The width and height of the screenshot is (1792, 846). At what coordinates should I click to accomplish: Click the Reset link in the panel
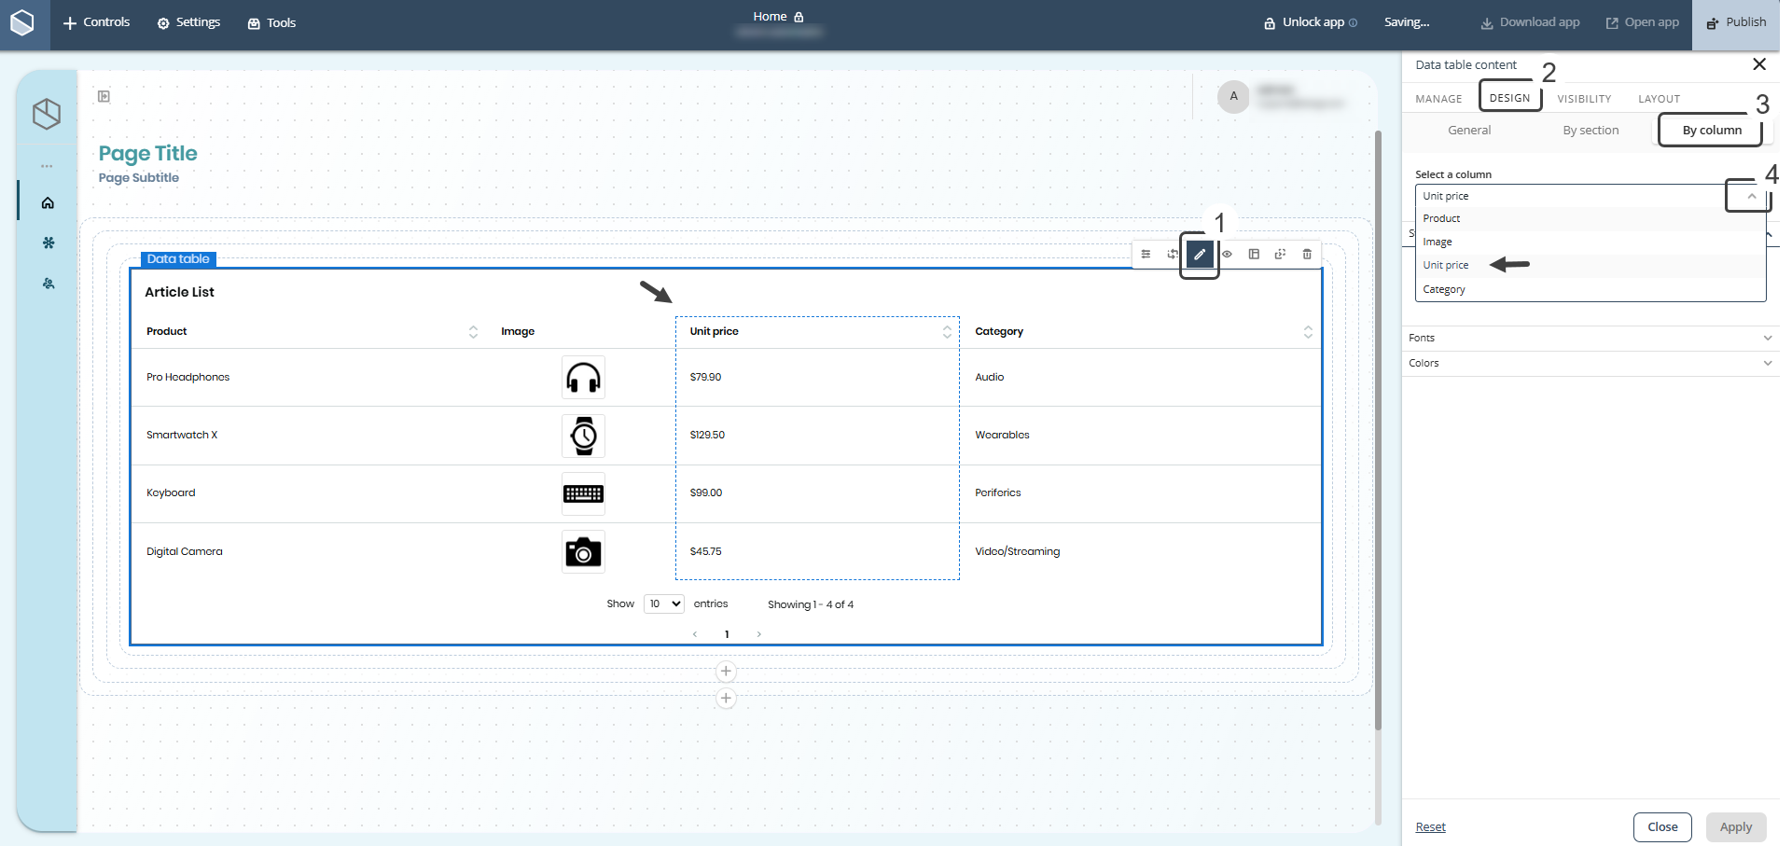click(x=1429, y=826)
